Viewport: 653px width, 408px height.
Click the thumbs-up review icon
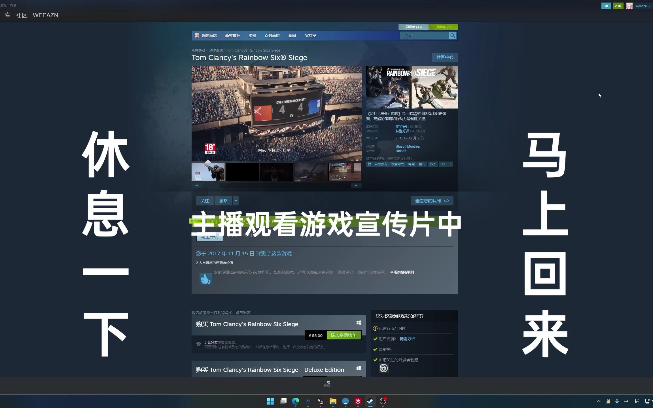(205, 279)
